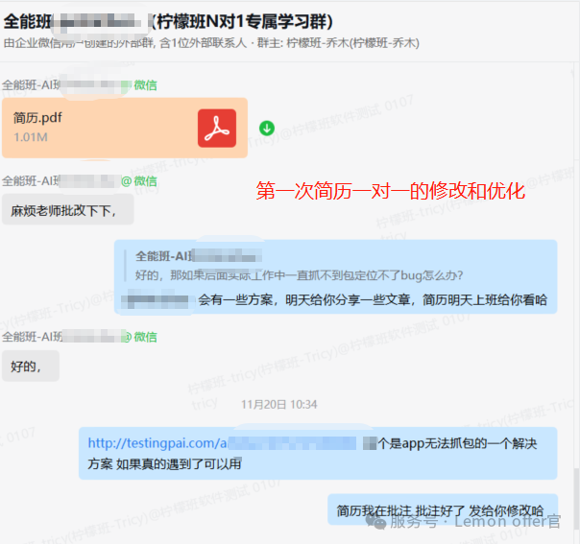Click the WeChat logo in the bottom watermark
This screenshot has height=544, width=580.
click(375, 522)
